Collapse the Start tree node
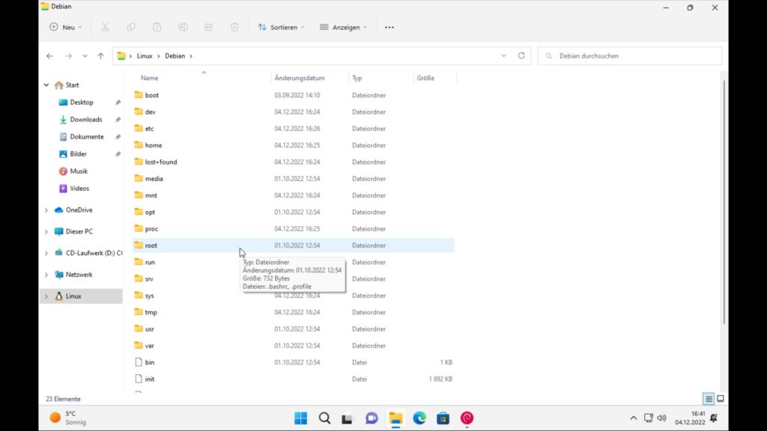This screenshot has width=767, height=431. [x=46, y=85]
